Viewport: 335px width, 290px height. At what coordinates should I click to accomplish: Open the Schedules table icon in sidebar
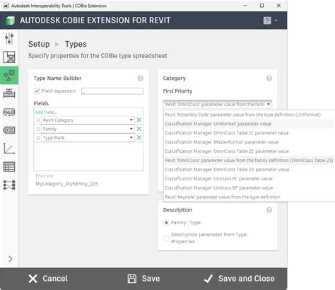coord(9,167)
